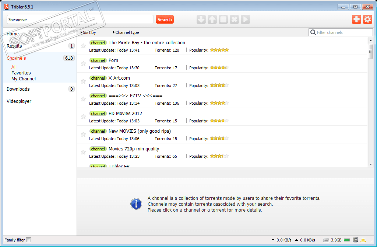Click the stop square toolbar icon
Viewport: 377px width, 247px height.
click(223, 19)
